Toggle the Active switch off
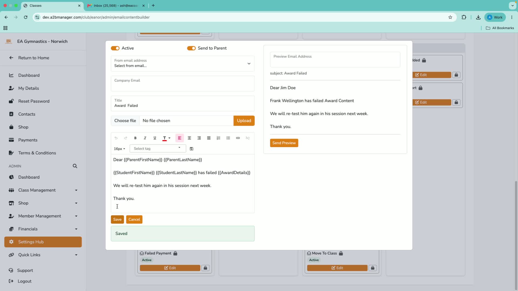Image resolution: width=518 pixels, height=291 pixels. pyautogui.click(x=115, y=48)
